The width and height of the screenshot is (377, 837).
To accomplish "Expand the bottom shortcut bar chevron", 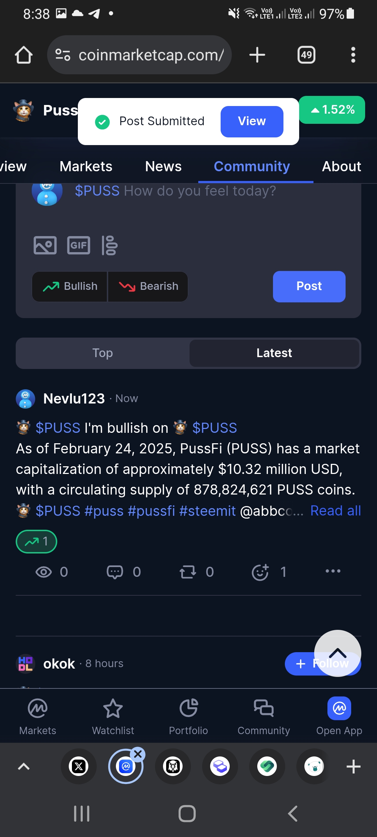I will tap(24, 766).
